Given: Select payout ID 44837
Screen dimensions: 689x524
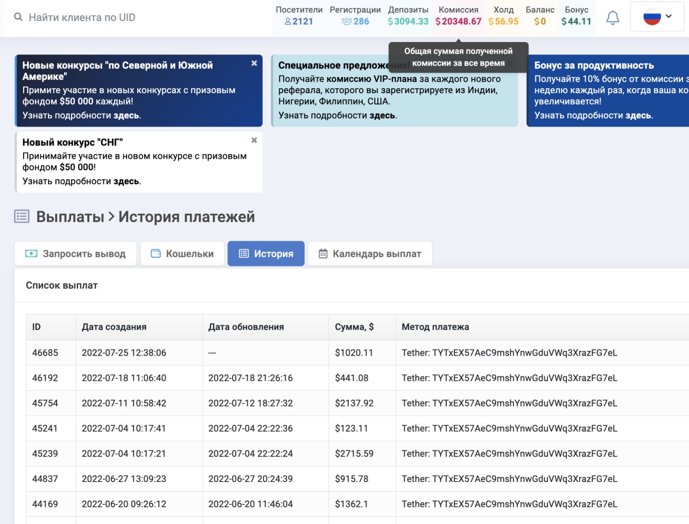Looking at the screenshot, I should pos(45,479).
